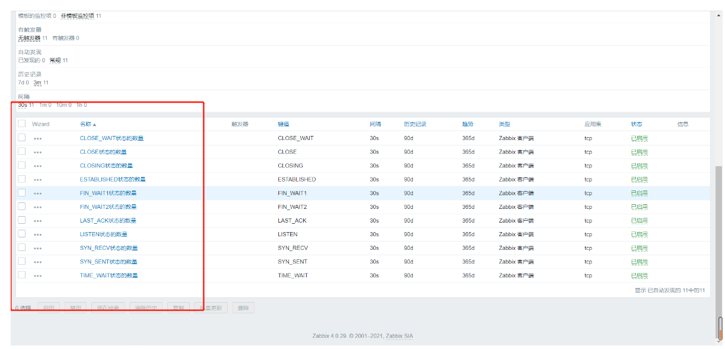
Task: Open the SYN_SENT状态的数量 item link
Action: (x=109, y=262)
